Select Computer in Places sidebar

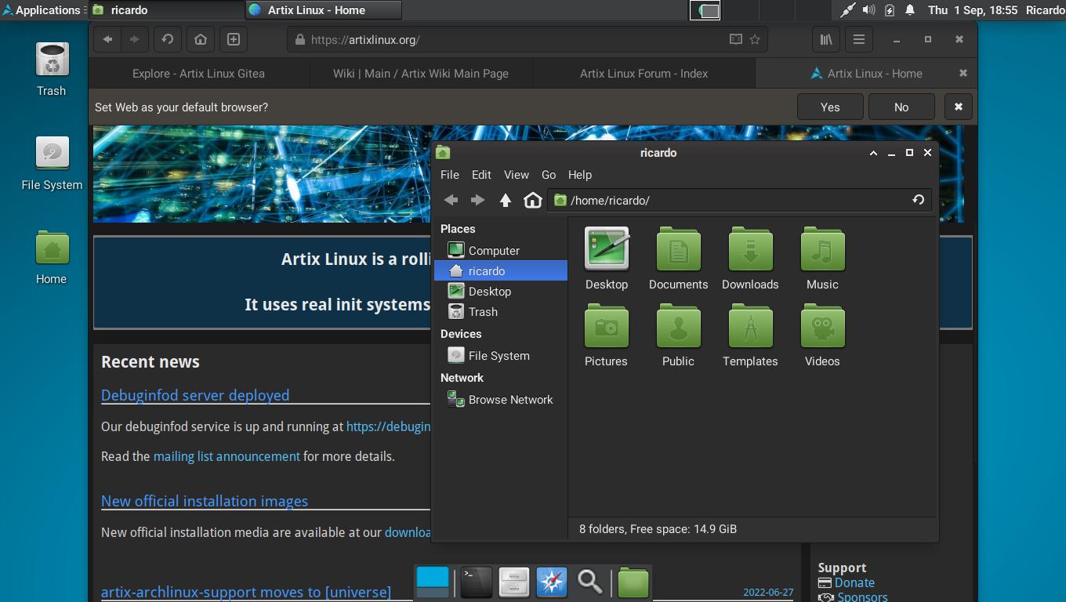(500, 251)
